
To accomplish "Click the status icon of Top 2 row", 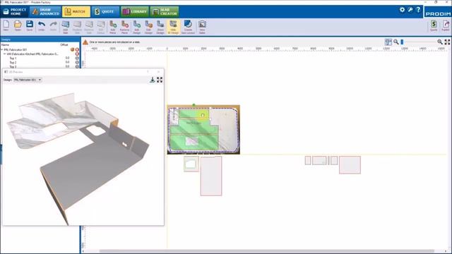I will (77, 63).
